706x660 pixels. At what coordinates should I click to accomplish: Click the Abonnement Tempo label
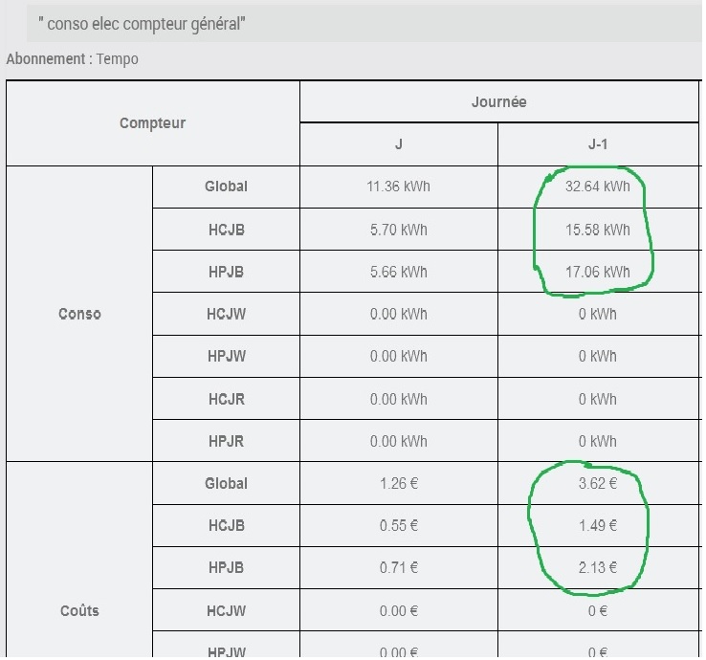tap(72, 59)
